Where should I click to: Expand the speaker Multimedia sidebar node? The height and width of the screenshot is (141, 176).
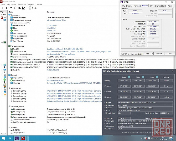click(2, 72)
